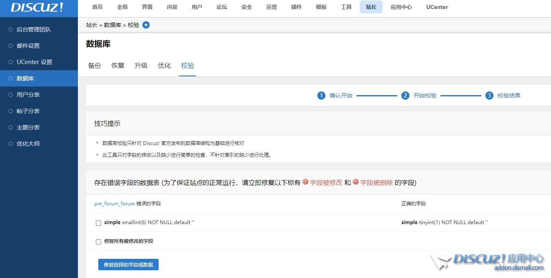The height and width of the screenshot is (278, 551).
Task: Click the step 3 circle for 校验结果
Action: (489, 96)
